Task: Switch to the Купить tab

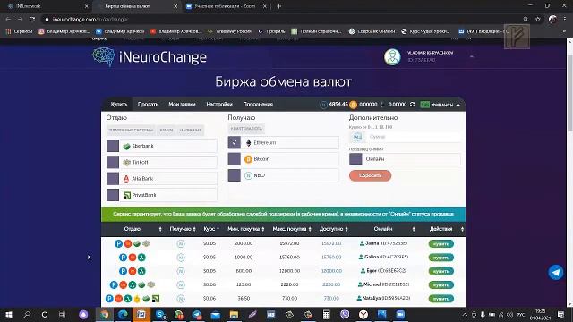Action: (x=119, y=105)
